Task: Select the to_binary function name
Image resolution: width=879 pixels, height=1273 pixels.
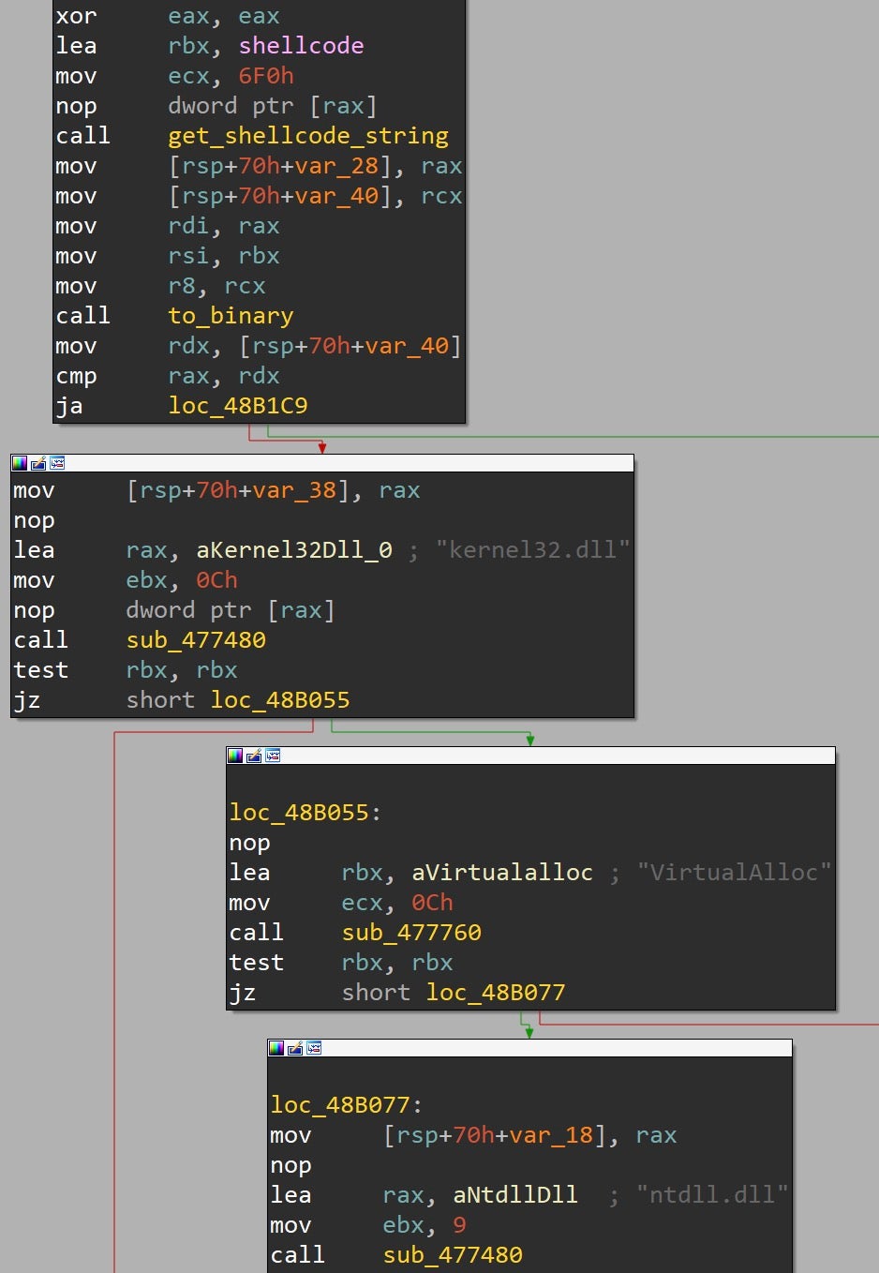Action: pos(231,316)
